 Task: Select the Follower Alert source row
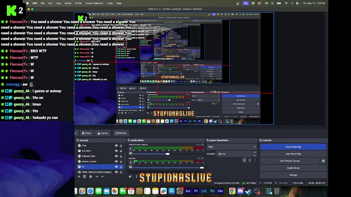pos(100,156)
